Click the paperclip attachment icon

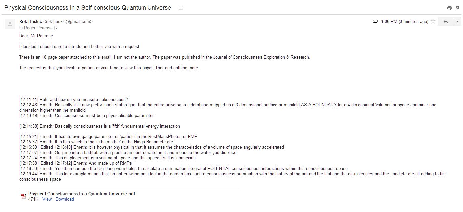375,22
